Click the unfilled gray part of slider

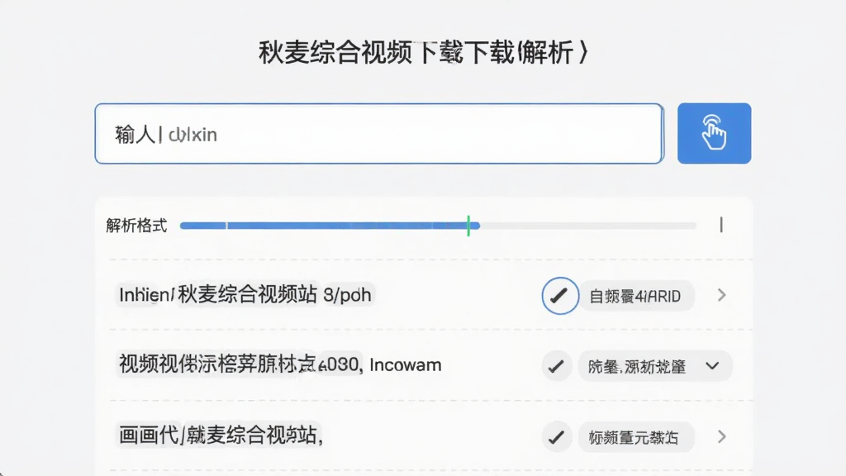pyautogui.click(x=588, y=226)
